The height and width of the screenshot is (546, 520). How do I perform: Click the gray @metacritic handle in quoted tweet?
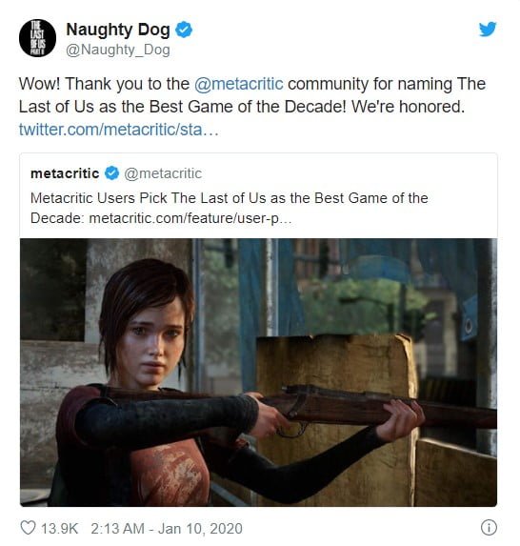163,173
